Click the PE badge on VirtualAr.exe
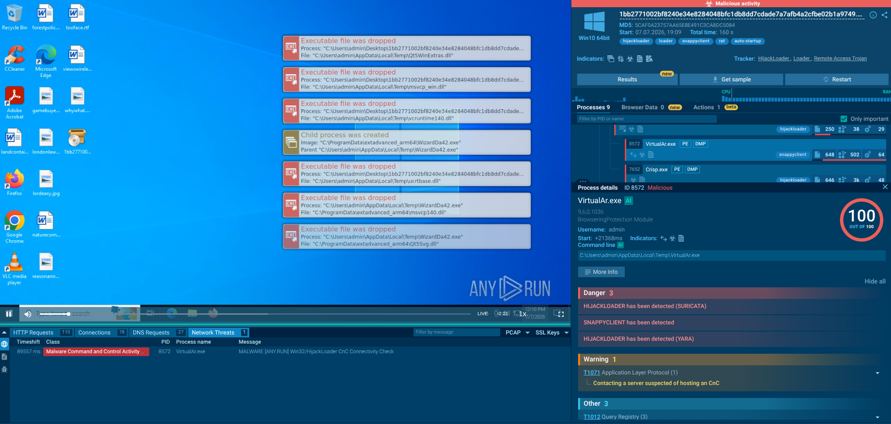Screen dimensions: 891x424 (x=685, y=144)
